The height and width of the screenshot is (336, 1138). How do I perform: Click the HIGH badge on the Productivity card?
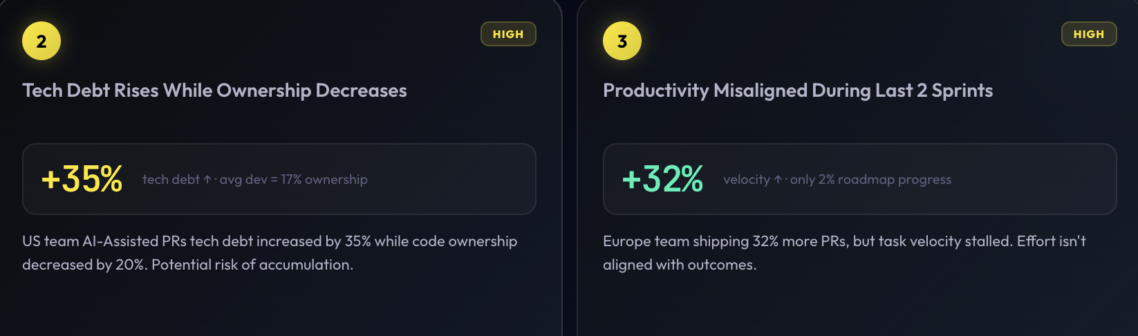tap(1089, 35)
